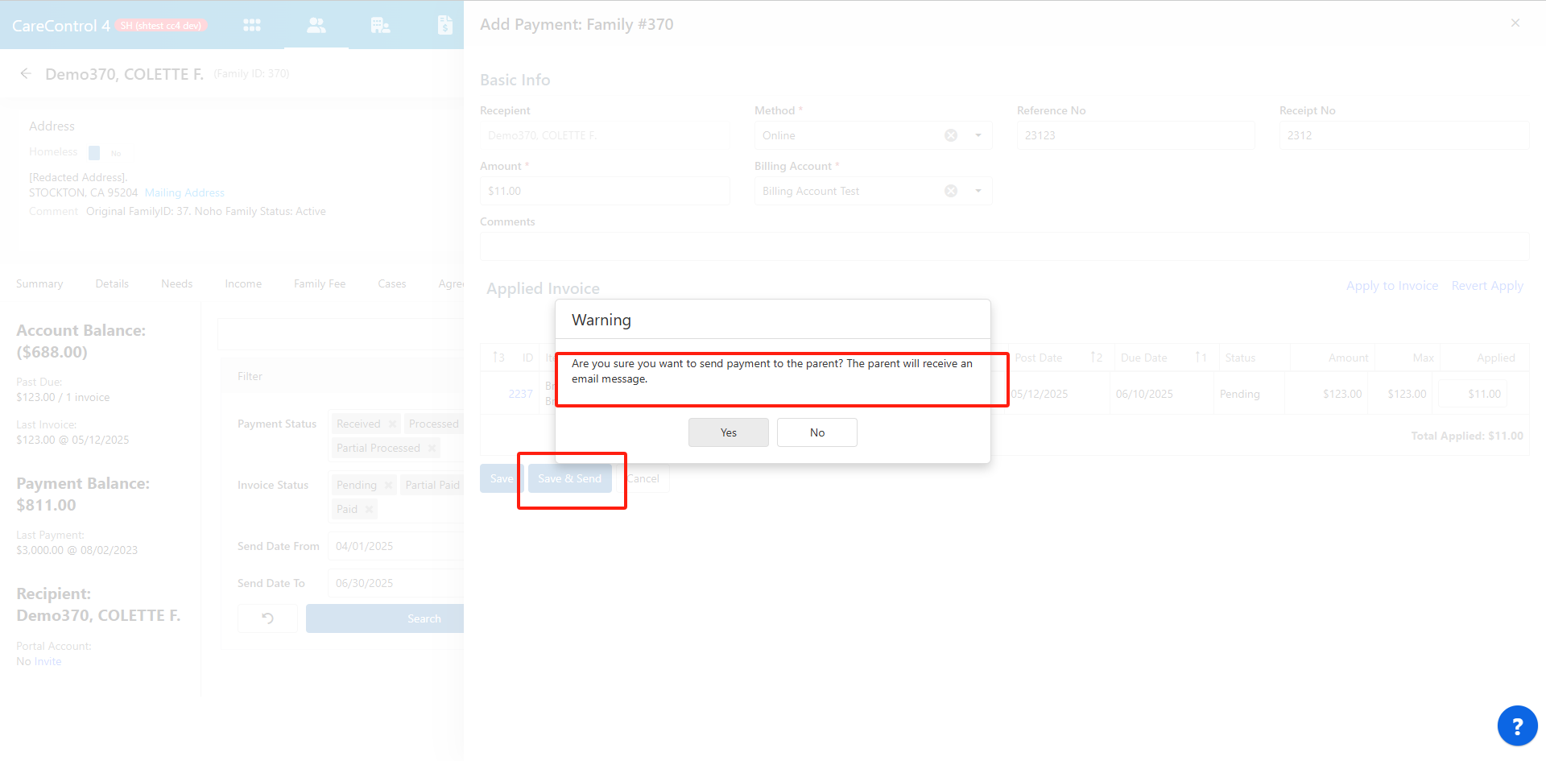Click the Receipt No field
Viewport: 1546px width, 761px height.
coord(1404,135)
